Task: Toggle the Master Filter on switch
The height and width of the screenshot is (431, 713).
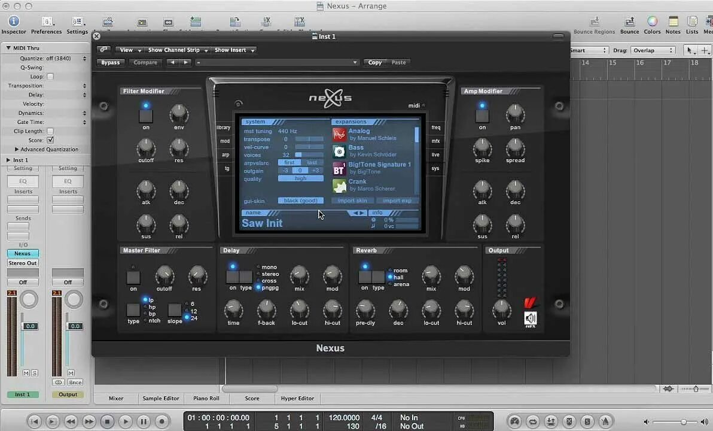Action: coord(133,277)
